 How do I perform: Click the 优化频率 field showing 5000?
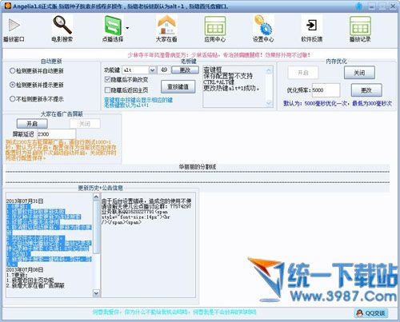[326, 90]
